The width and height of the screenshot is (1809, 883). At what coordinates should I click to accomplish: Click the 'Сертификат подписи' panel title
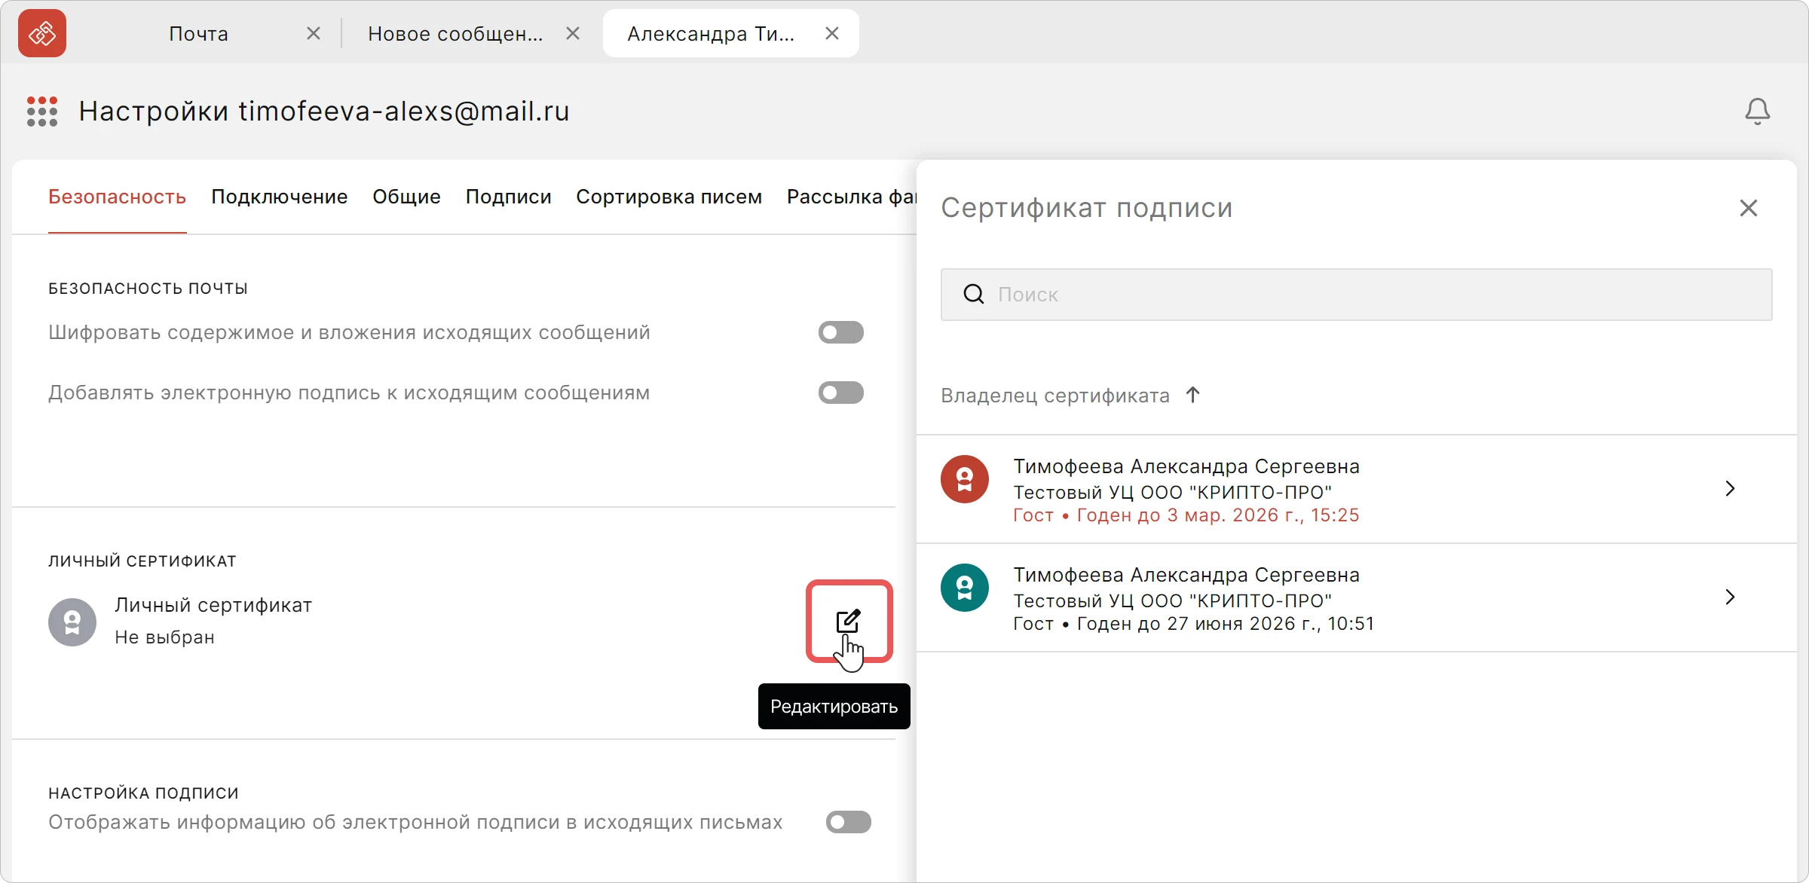point(1087,208)
